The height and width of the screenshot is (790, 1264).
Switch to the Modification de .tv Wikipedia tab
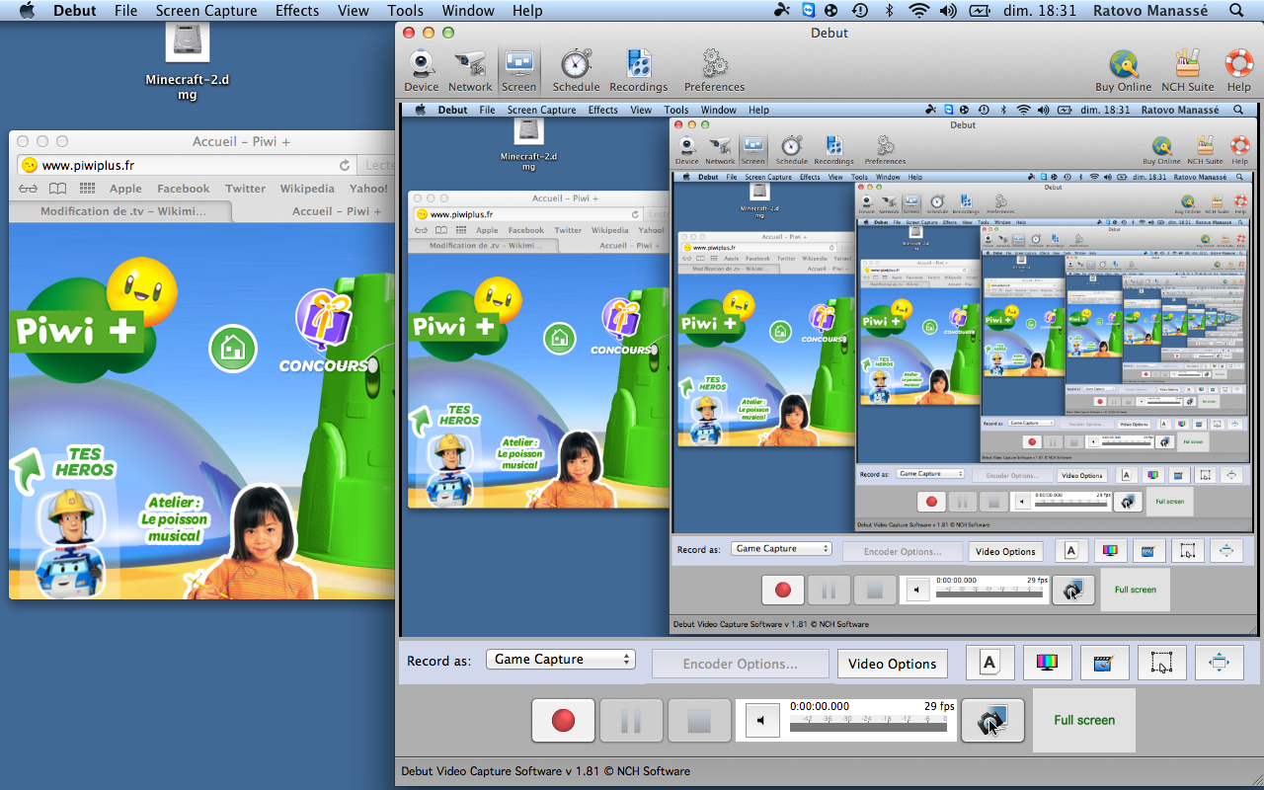tap(123, 211)
